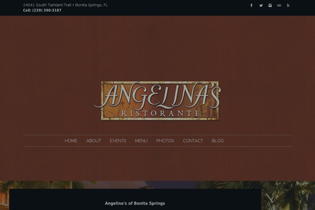Click the Angelina's of Bonita Springs heading
Viewport: 315px width, 210px height.
[135, 203]
